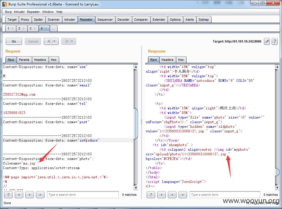The width and height of the screenshot is (282, 209).
Task: Select the Repeater tool tab
Action: pos(86,20)
